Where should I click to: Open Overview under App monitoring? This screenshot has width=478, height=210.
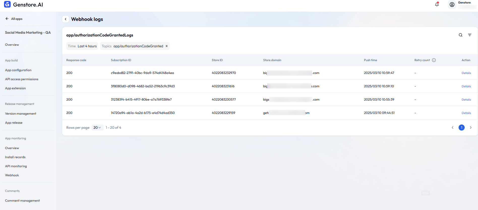click(12, 148)
